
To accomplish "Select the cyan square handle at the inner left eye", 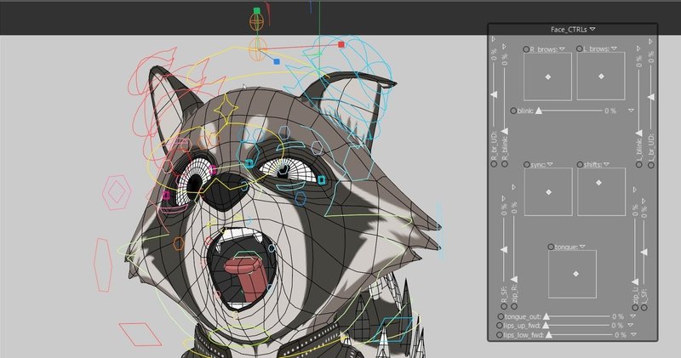I will 249,163.
